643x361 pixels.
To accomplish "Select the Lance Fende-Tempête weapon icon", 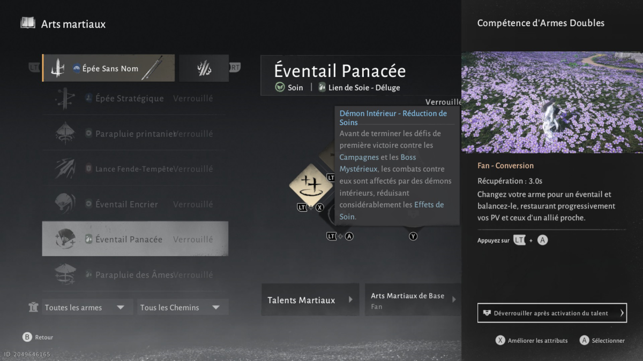I will click(x=65, y=168).
